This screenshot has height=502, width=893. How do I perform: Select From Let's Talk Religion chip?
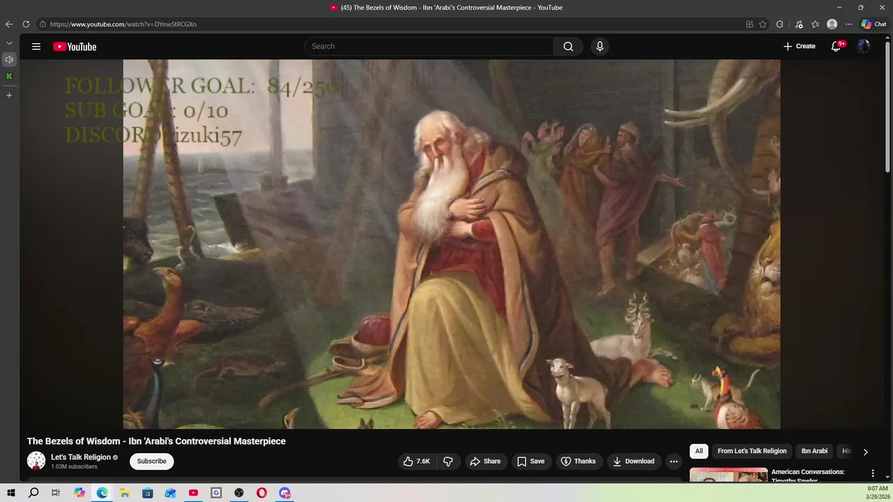click(x=752, y=451)
